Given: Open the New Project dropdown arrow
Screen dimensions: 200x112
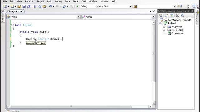Looking at the screenshot, I should (8, 6).
